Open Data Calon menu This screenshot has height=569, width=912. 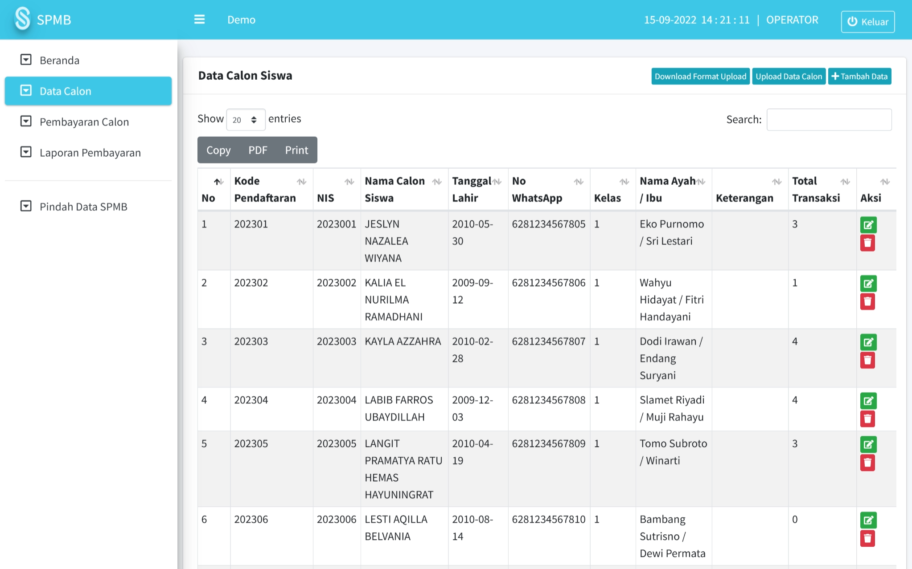point(88,91)
